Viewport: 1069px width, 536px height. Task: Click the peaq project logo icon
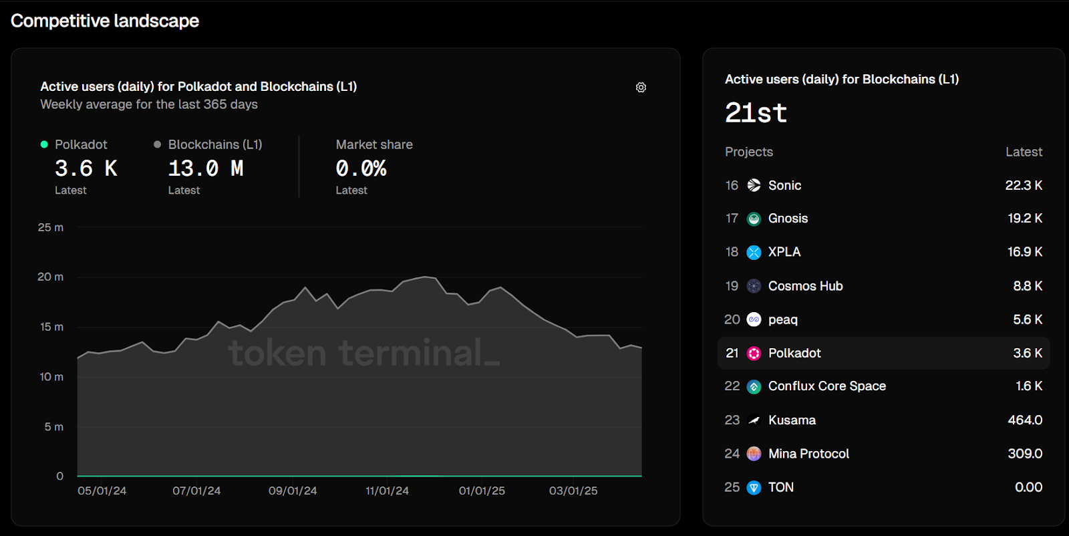pos(754,319)
